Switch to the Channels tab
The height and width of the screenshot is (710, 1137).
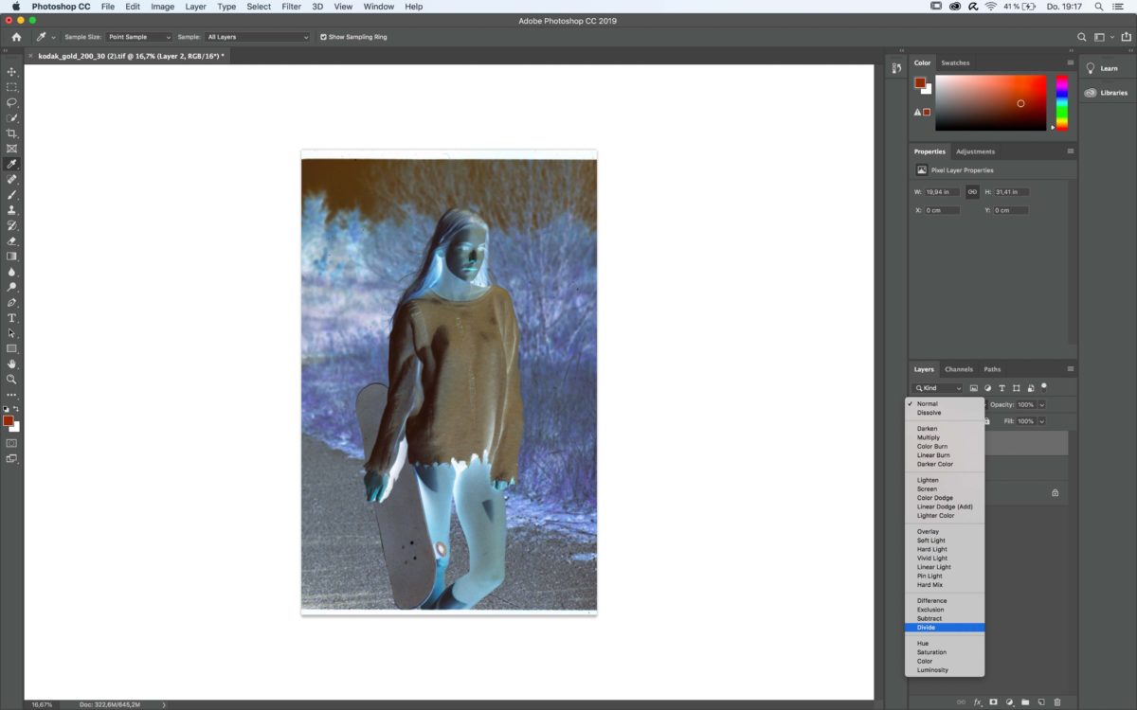click(x=959, y=369)
